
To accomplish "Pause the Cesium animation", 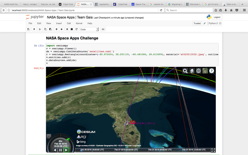I will click(60, 150).
